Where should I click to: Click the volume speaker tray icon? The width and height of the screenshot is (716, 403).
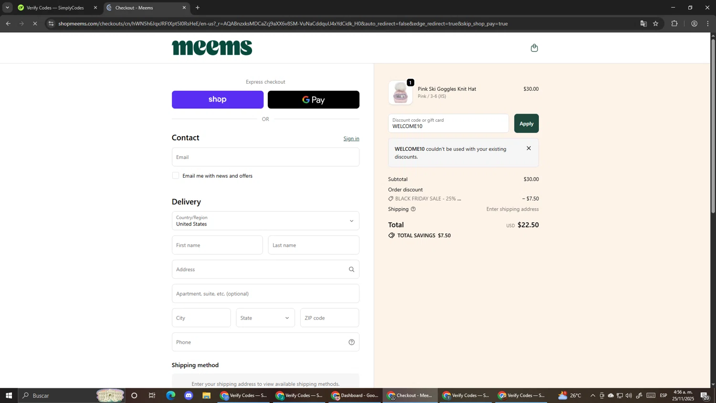(629, 396)
